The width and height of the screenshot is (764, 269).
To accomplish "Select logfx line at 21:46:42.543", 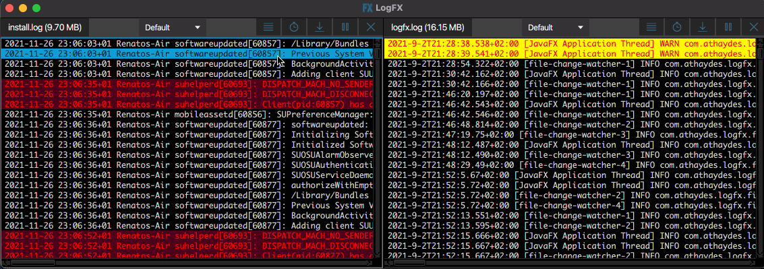I will [570, 104].
